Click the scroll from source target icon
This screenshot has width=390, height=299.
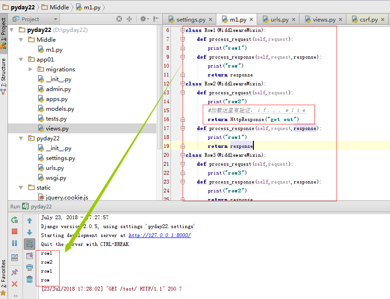click(119, 19)
